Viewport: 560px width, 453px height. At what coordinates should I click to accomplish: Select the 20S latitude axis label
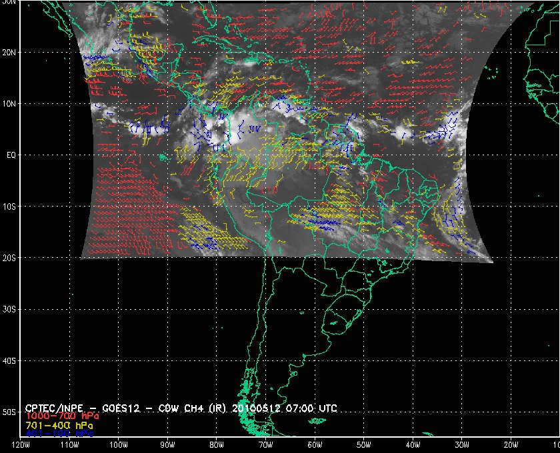(x=10, y=258)
